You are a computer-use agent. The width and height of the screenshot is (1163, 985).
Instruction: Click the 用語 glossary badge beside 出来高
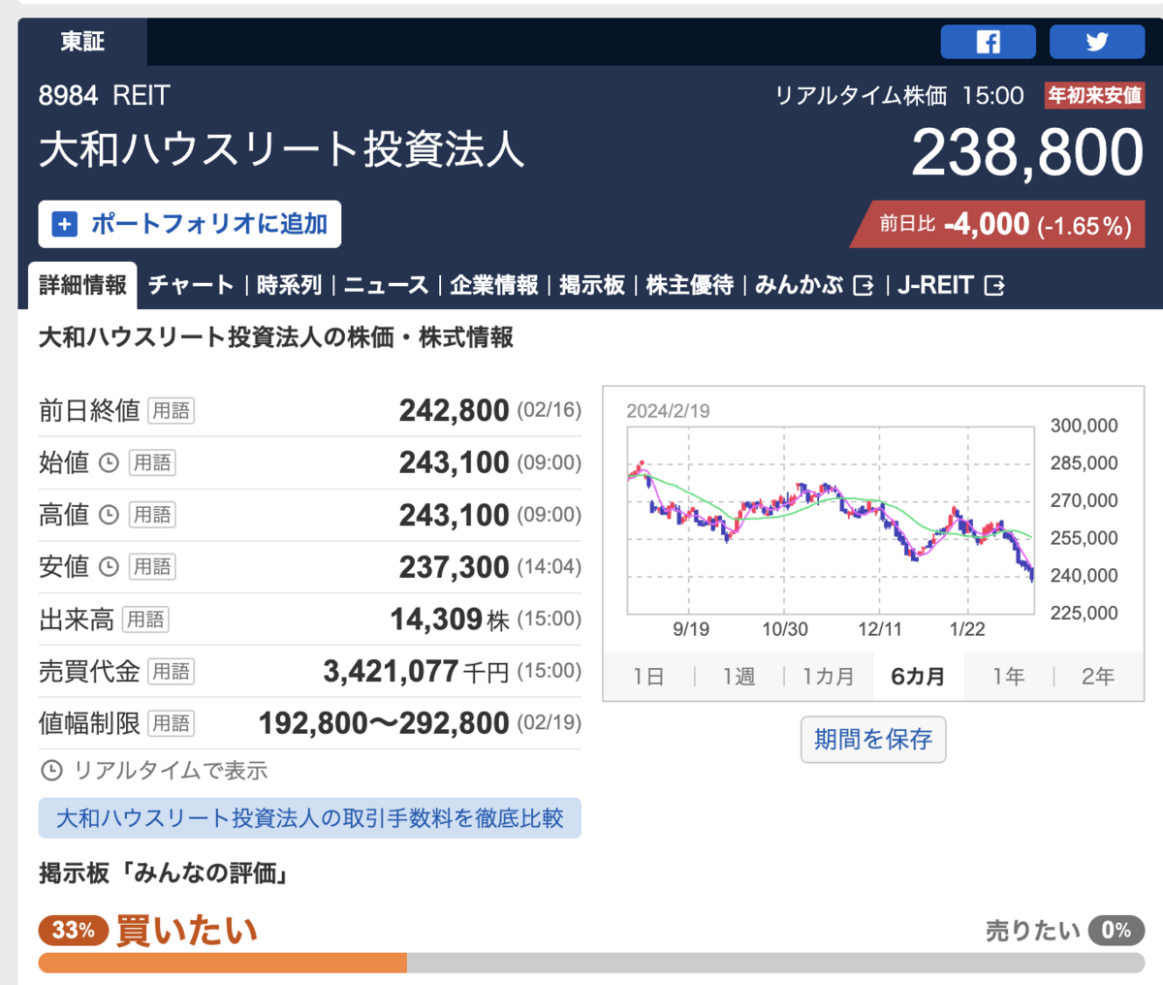click(145, 620)
